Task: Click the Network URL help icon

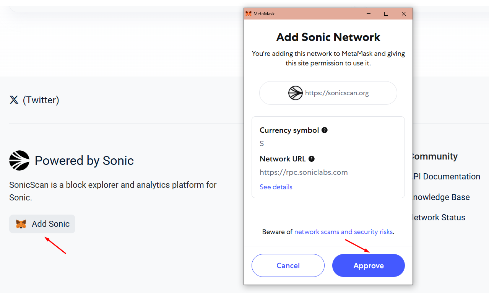Action: click(312, 159)
